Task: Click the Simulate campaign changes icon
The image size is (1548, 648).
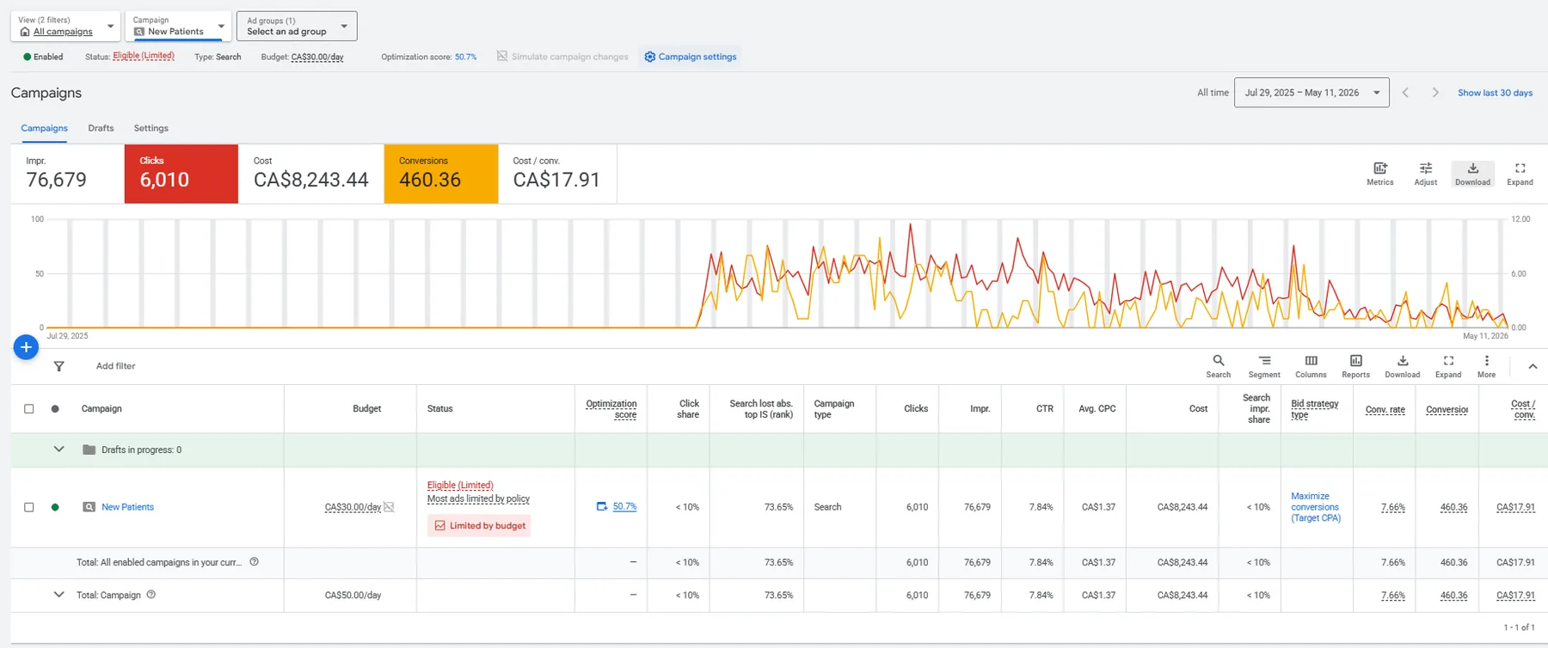Action: (502, 56)
